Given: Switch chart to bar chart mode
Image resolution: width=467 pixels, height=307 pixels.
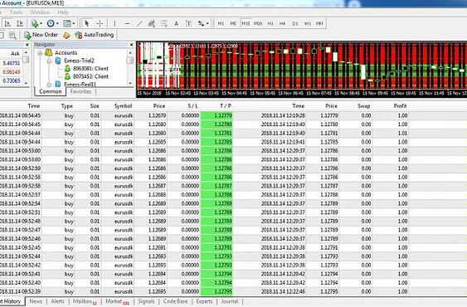Looking at the screenshot, I should click(8, 23).
